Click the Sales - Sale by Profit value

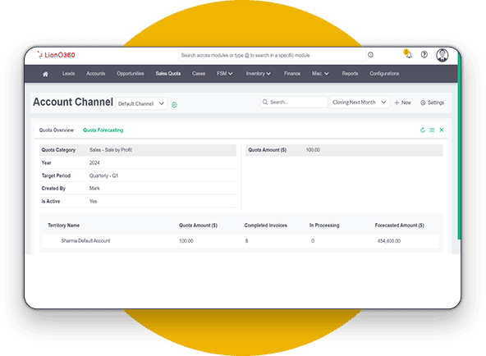coord(111,150)
